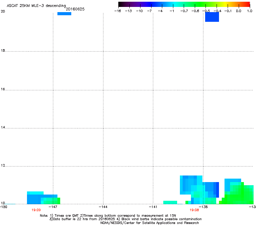Click the red time stamp 19:09

point(36,210)
